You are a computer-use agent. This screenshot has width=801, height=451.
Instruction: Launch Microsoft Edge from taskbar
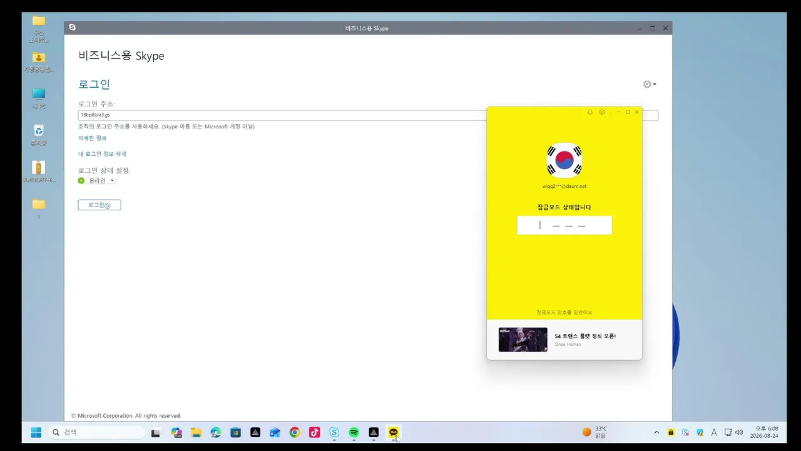[x=216, y=432]
